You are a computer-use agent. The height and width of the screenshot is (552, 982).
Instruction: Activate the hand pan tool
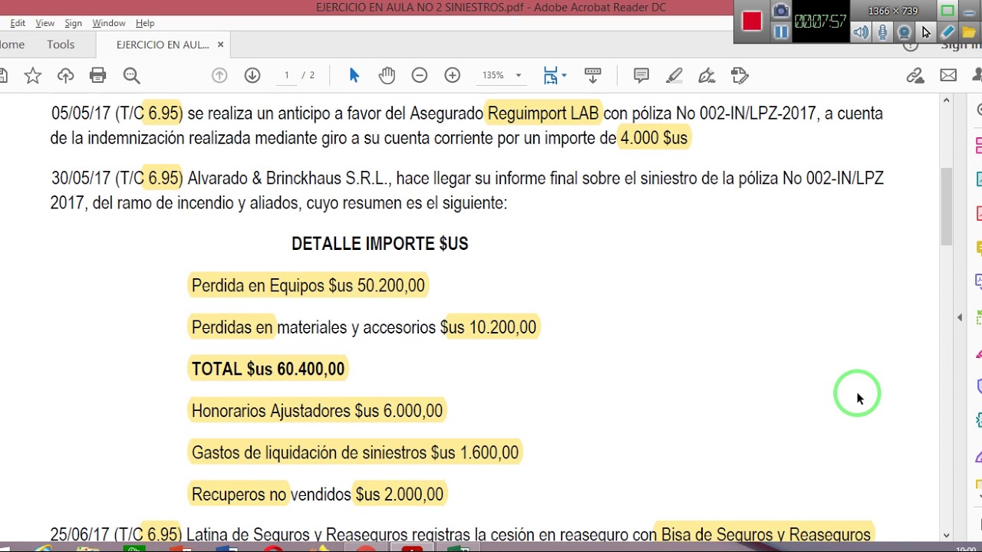coord(387,75)
